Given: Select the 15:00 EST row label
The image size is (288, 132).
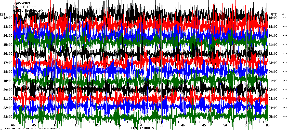Looking at the screenshot, I should (8, 45).
